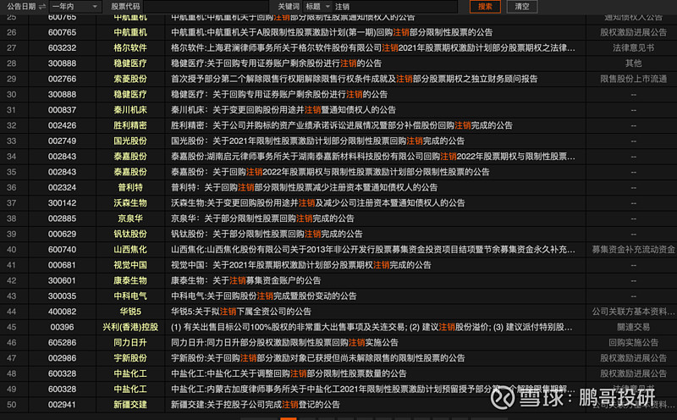This screenshot has width=677, height=420.
Task: Open 稳健医疗 announcement in row 28
Action: point(277,64)
